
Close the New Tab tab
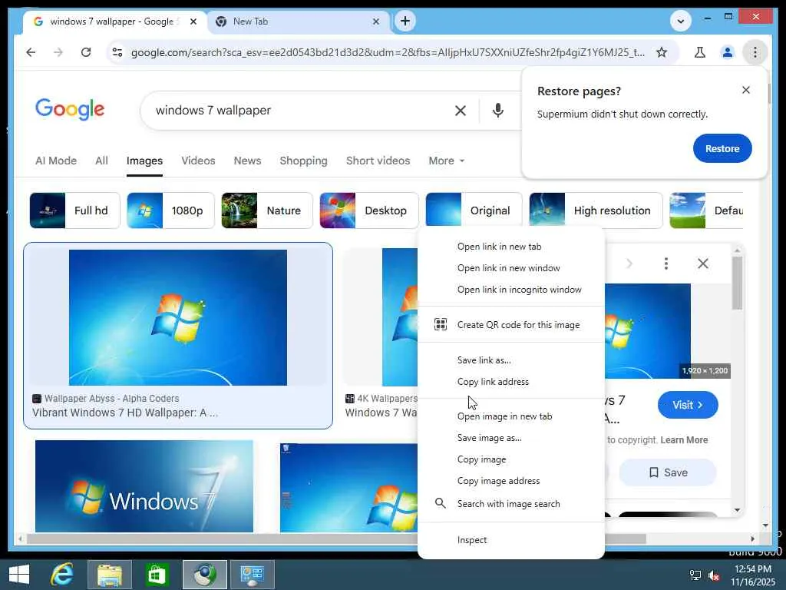tap(376, 22)
